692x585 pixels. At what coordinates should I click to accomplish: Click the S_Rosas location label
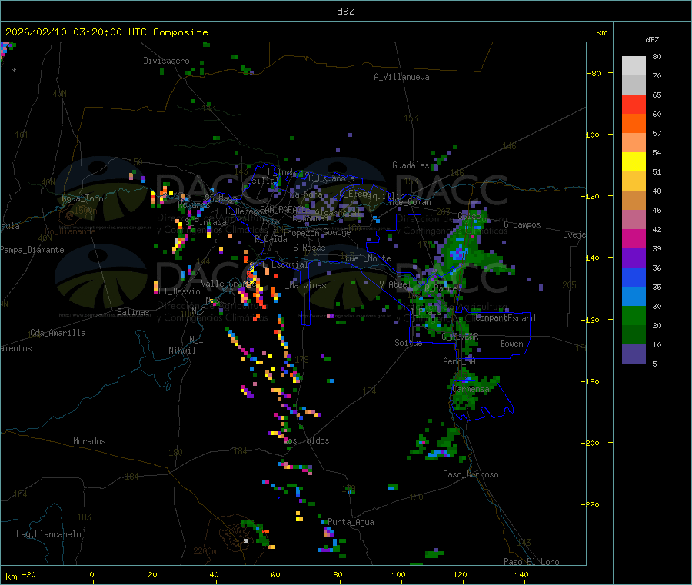[x=309, y=248]
